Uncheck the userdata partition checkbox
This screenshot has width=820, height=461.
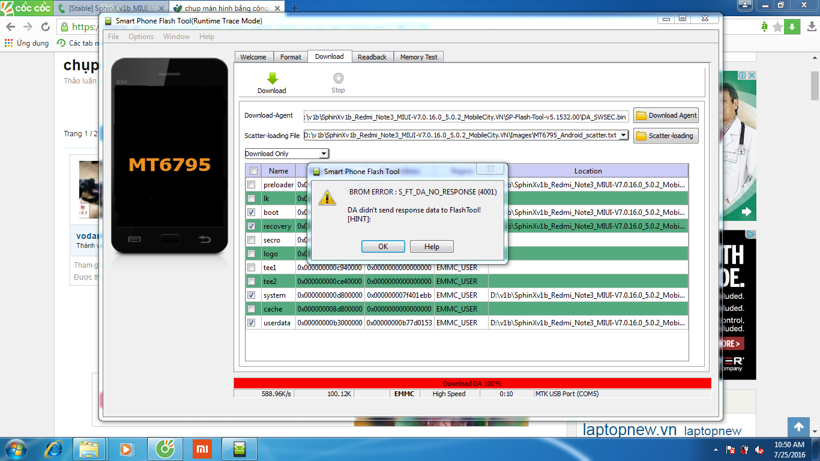point(252,323)
